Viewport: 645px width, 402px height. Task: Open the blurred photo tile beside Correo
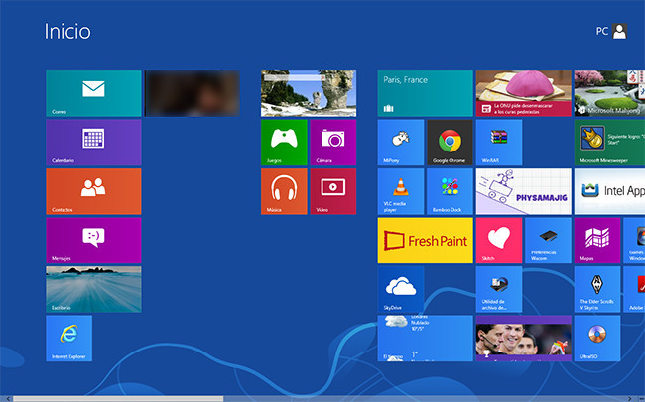193,93
